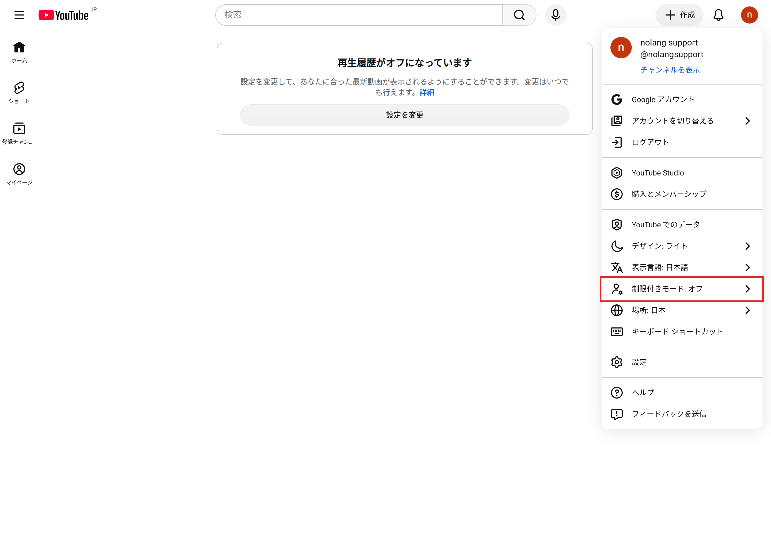Open the 詳細 link

(426, 93)
